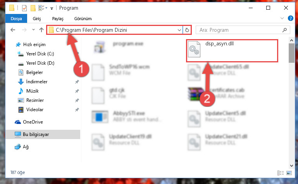
Task: Open the Paylaş ribbon tab
Action: (58, 19)
